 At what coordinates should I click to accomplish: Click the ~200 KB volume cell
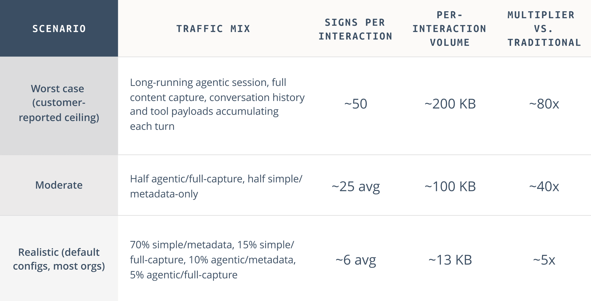tap(450, 104)
